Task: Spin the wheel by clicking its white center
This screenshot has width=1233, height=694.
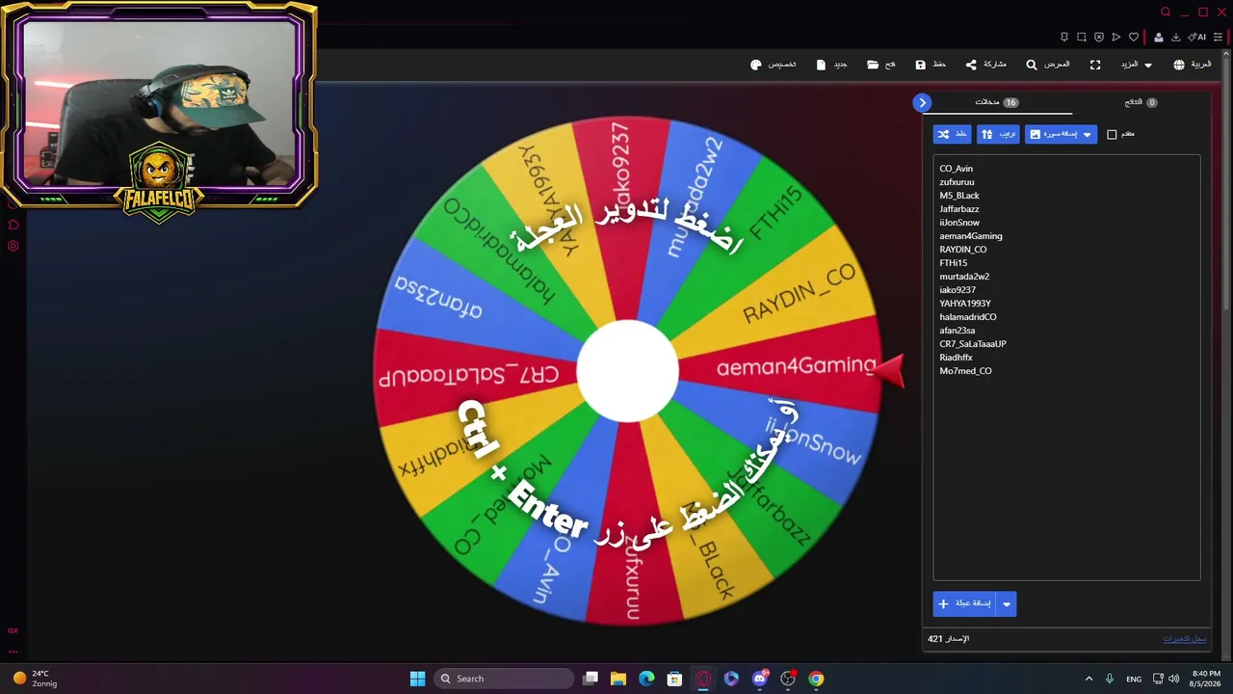Action: (627, 371)
